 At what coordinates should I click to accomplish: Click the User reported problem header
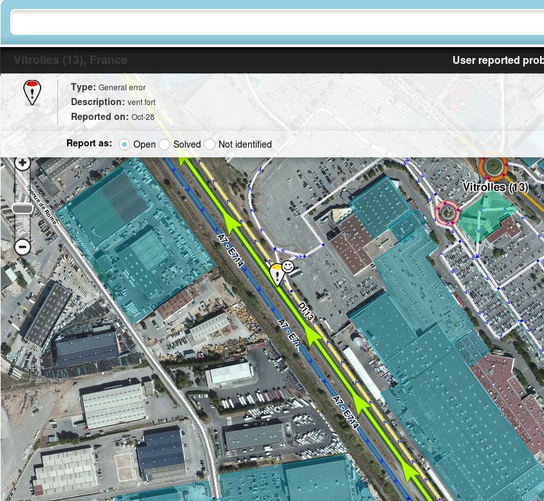pos(496,61)
